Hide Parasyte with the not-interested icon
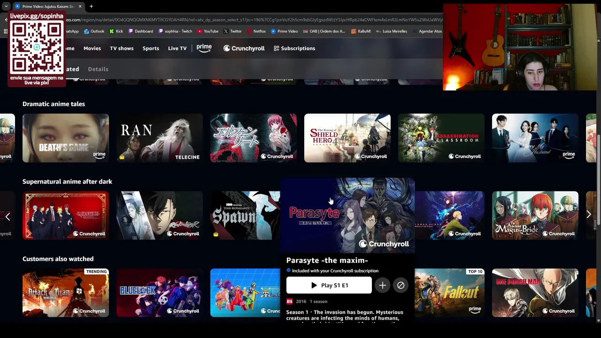The height and width of the screenshot is (338, 601). (401, 285)
